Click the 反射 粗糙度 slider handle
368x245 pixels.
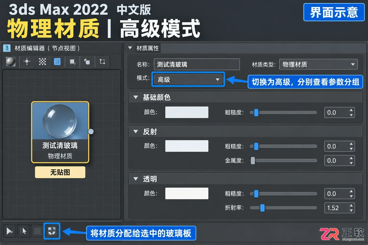[x=256, y=146]
